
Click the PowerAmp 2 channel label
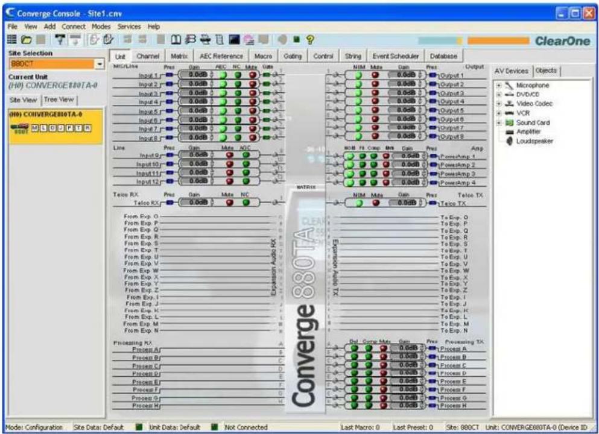(x=458, y=165)
